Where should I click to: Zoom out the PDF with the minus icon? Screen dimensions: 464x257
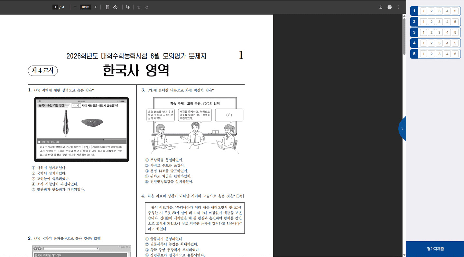click(75, 7)
